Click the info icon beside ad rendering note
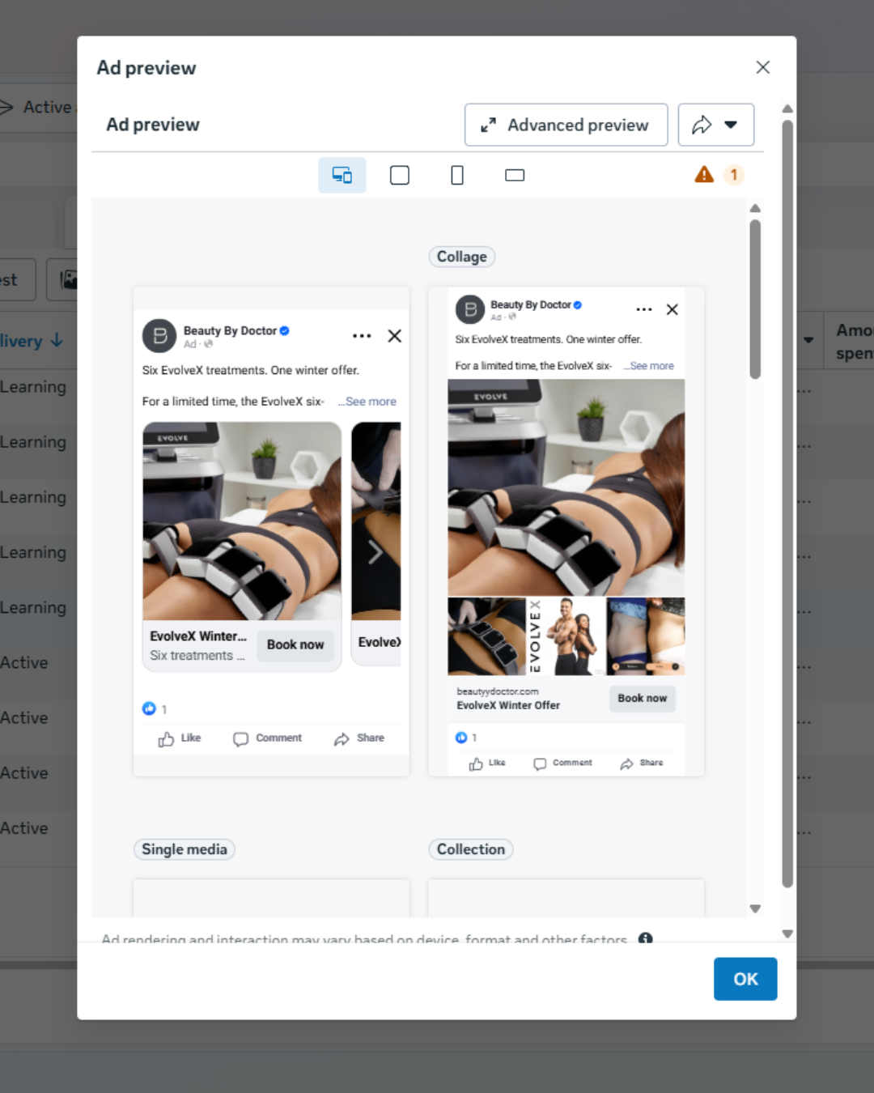The image size is (874, 1093). click(x=645, y=938)
